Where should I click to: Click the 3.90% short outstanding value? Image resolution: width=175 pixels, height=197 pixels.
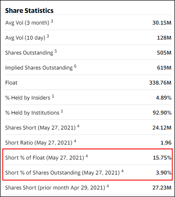[x=164, y=173]
